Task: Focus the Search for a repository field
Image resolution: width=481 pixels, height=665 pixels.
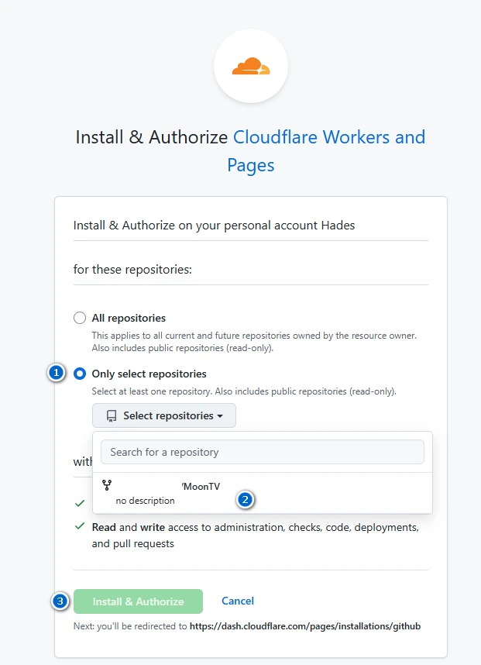Action: point(263,452)
